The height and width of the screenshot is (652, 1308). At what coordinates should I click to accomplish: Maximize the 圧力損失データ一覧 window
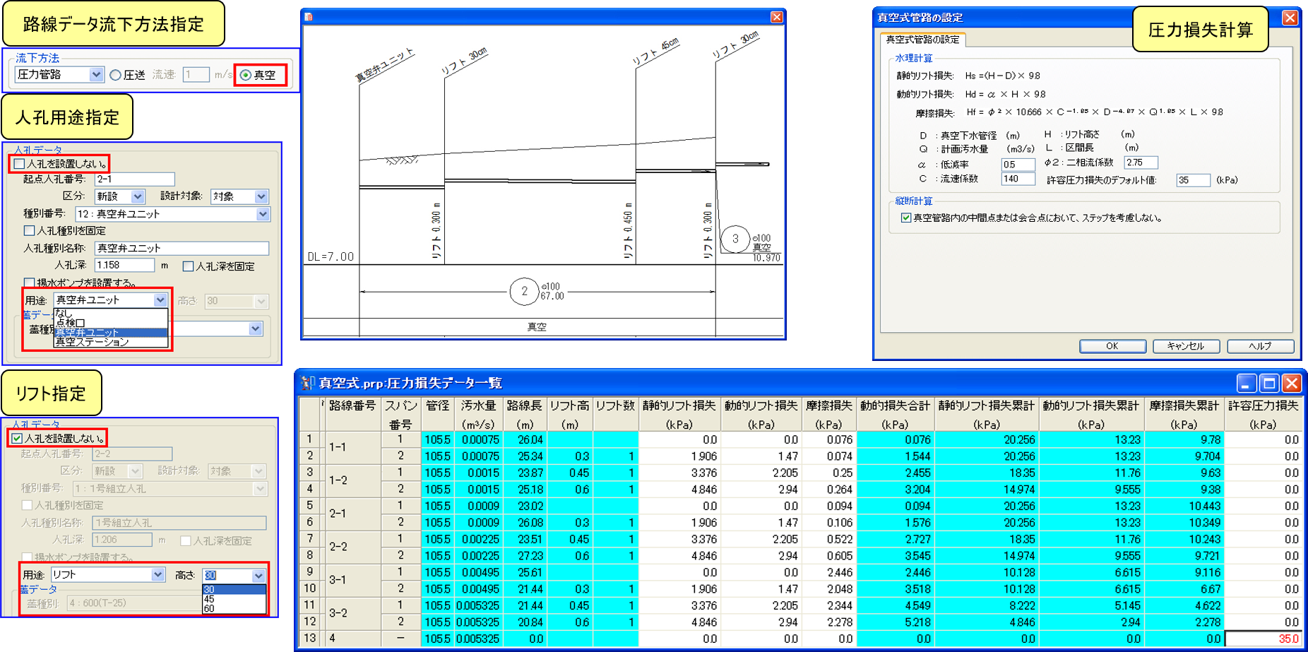[x=1269, y=383]
